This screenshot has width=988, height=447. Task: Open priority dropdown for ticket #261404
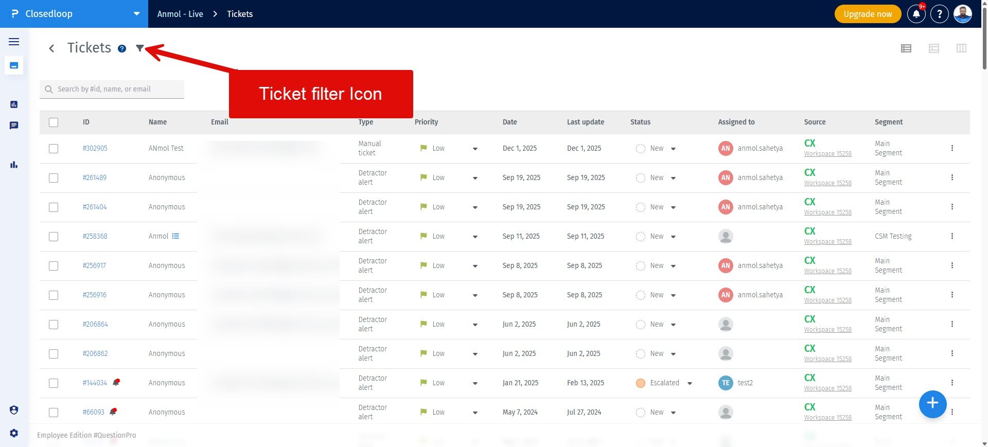475,207
